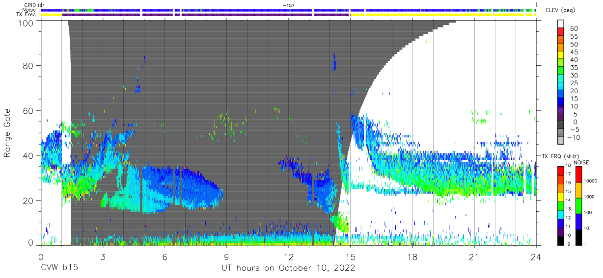Click the UT hour axis tick 6
Image resolution: width=603 pixels, height=278 pixels.
pyautogui.click(x=164, y=256)
